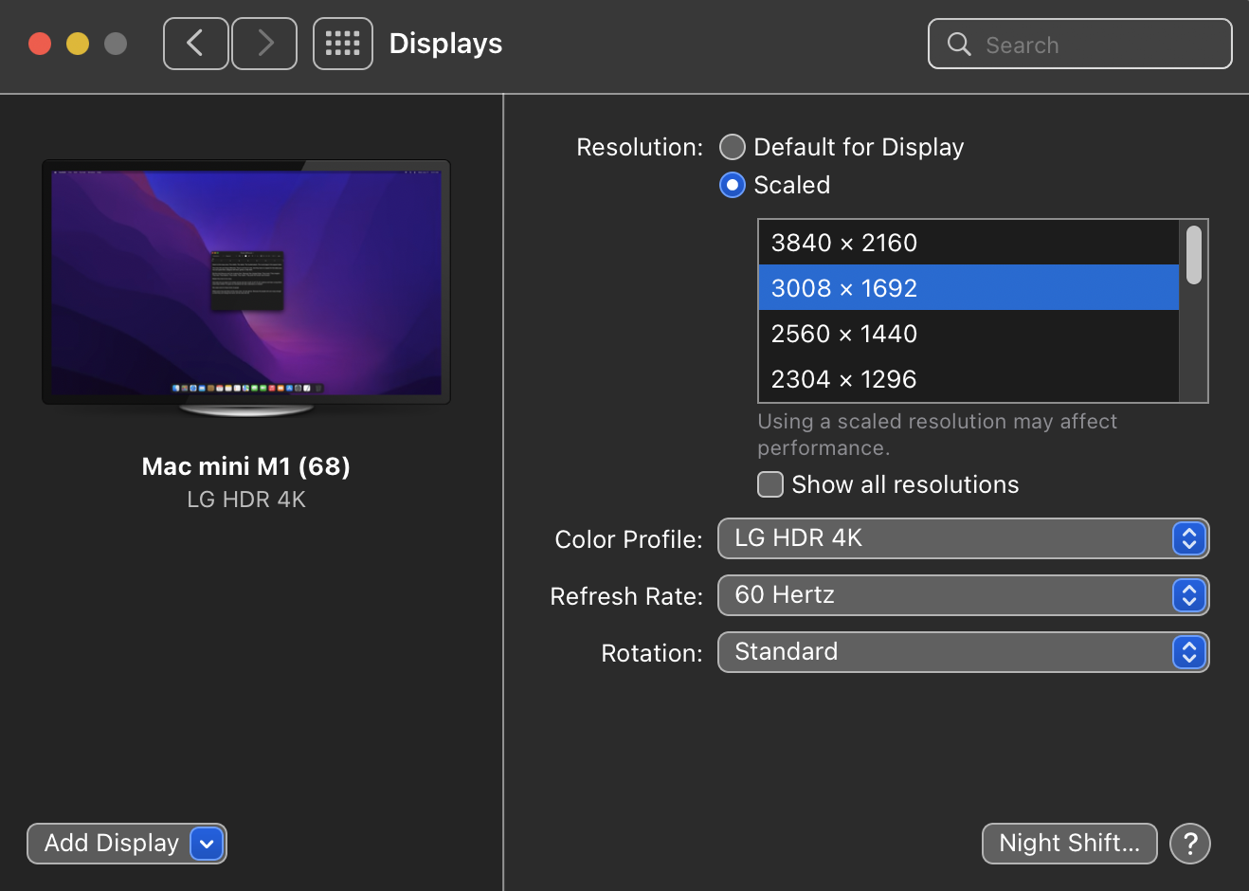This screenshot has height=891, width=1249.
Task: Choose 3840 × 2160 resolution
Action: point(968,243)
